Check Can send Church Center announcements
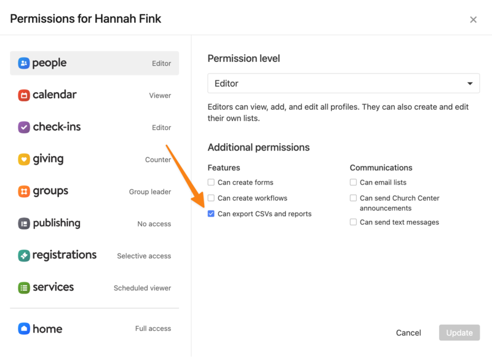This screenshot has width=492, height=361. [x=354, y=198]
